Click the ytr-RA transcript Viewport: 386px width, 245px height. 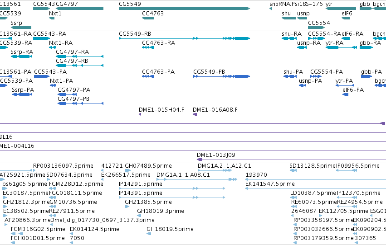pos(341,47)
